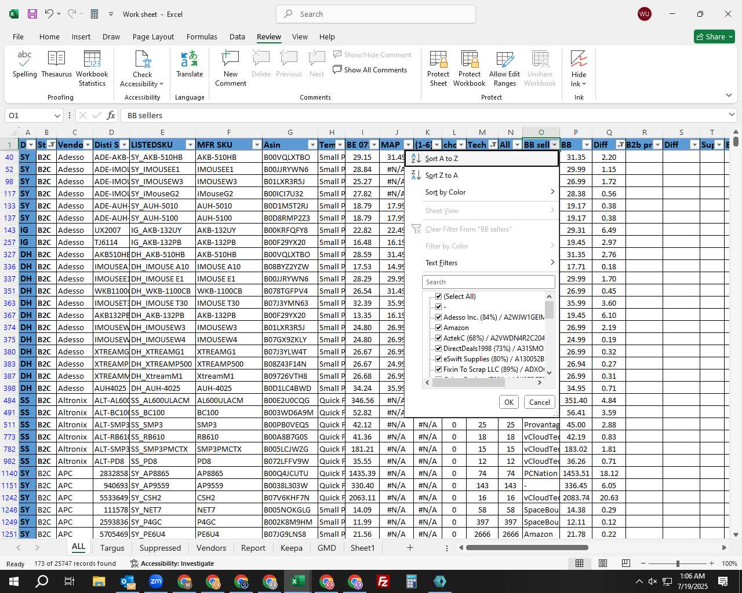
Task: Uncheck the Adesso Inc. (84%) filter item
Action: coord(439,317)
